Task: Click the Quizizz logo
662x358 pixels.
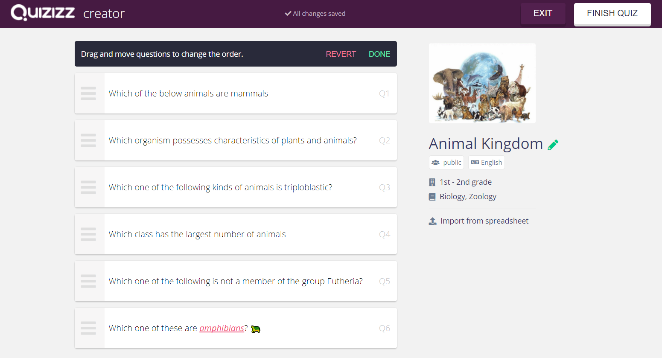Action: pos(43,13)
